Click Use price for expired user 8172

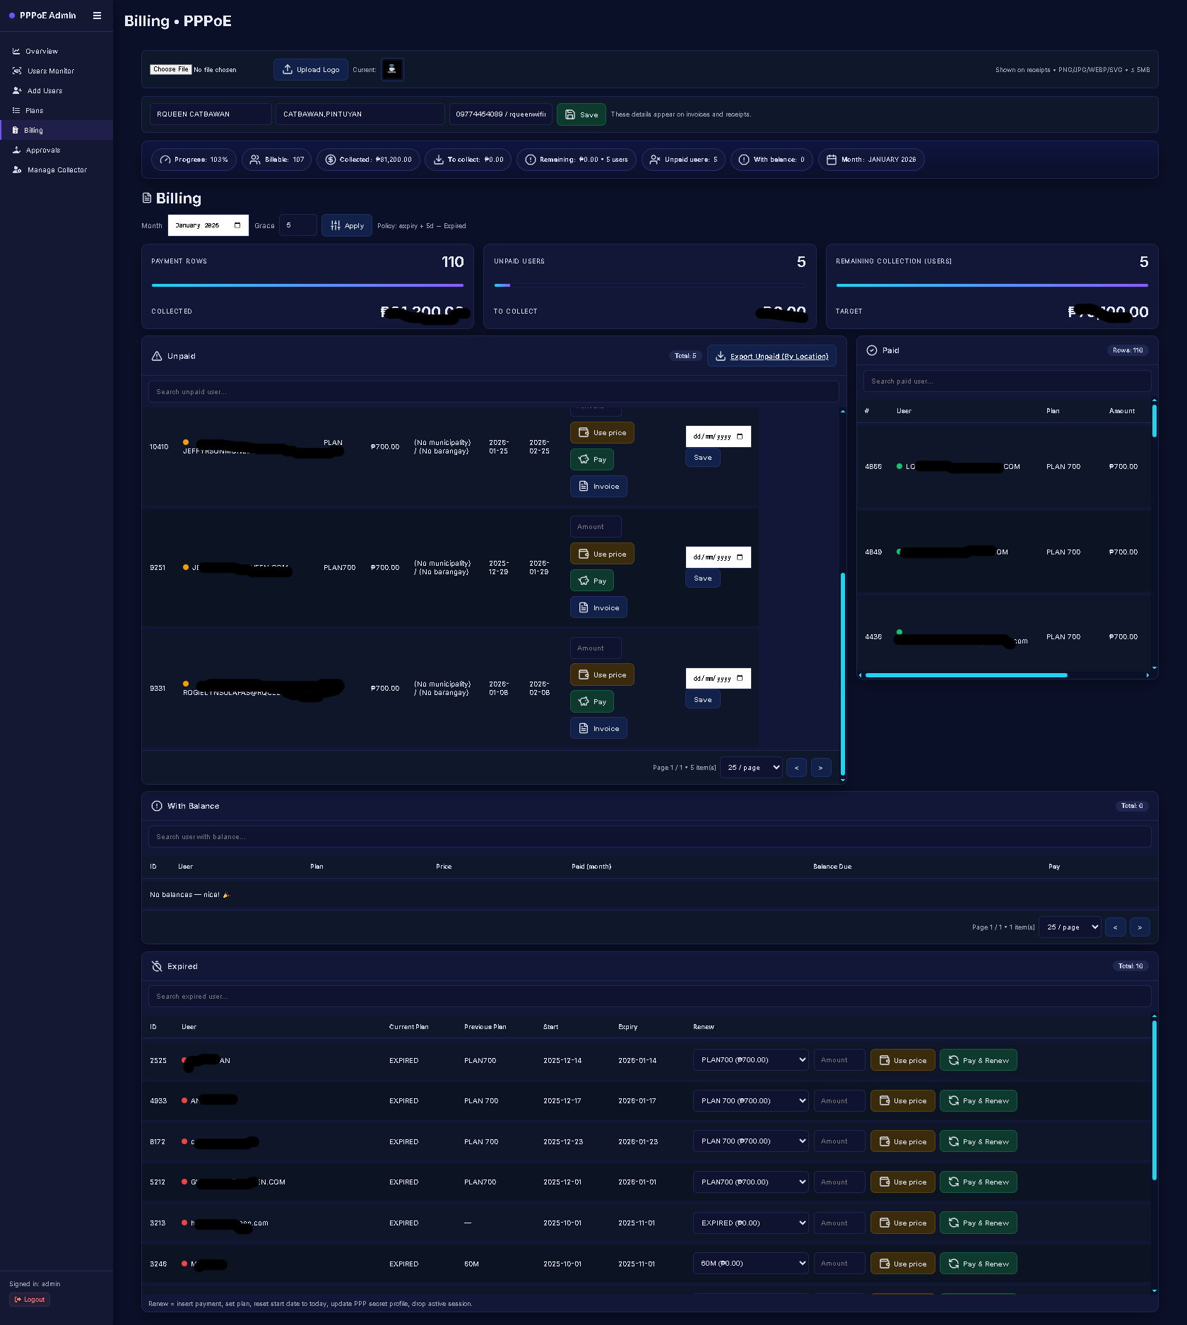[902, 1142]
